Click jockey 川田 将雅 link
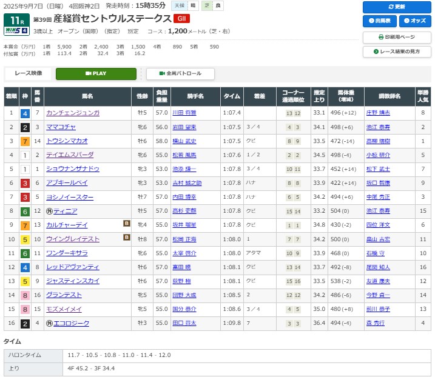 pos(184,113)
